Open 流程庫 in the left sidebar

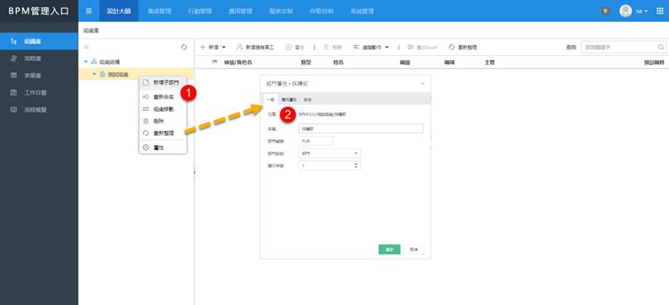tap(39, 58)
